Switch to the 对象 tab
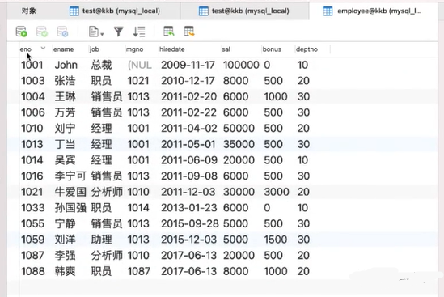Viewport: 444px width, 297px height. pos(29,11)
